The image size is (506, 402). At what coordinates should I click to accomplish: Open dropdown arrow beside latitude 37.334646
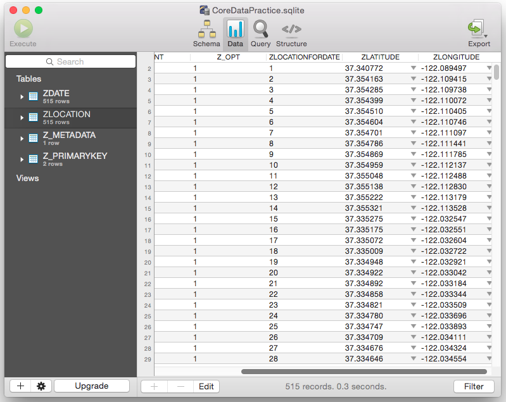click(414, 358)
